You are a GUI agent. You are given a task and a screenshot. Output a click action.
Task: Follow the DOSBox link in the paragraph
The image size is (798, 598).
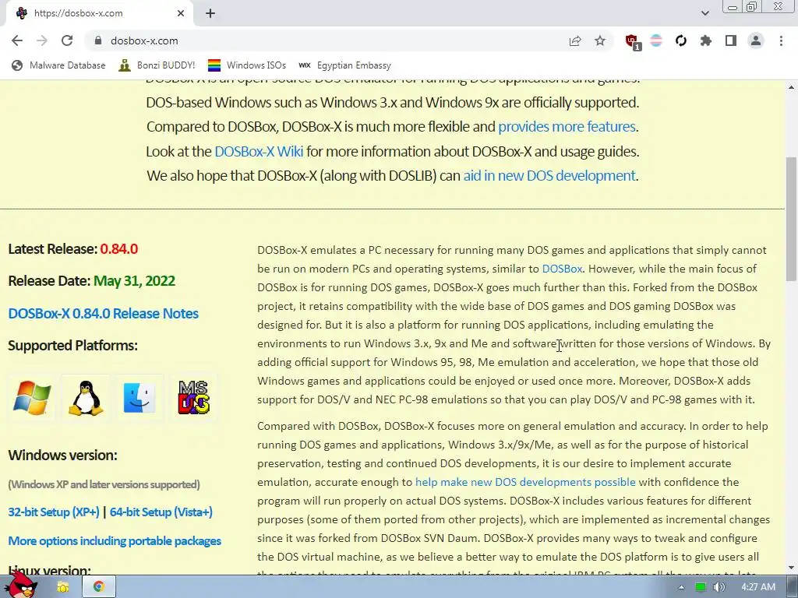click(562, 269)
